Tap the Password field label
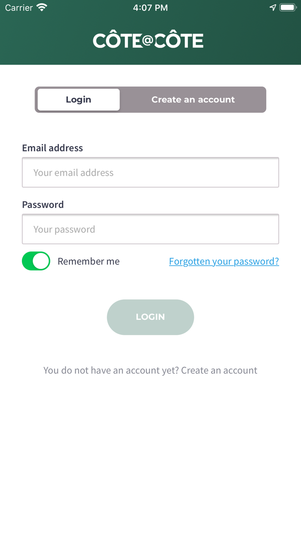Screen dimensions: 301x535 tap(43, 205)
